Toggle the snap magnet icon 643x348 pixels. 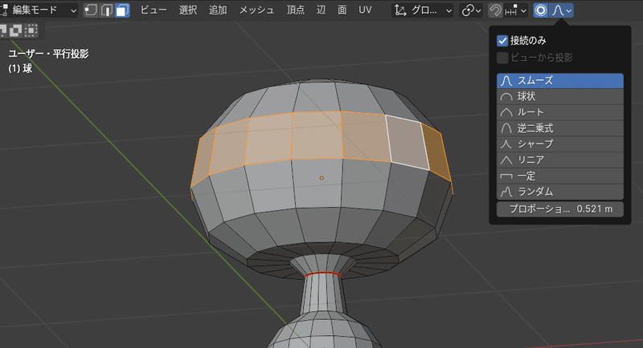click(x=495, y=10)
